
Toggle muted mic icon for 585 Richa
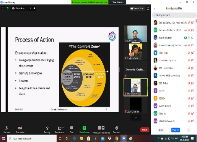(x=189, y=83)
